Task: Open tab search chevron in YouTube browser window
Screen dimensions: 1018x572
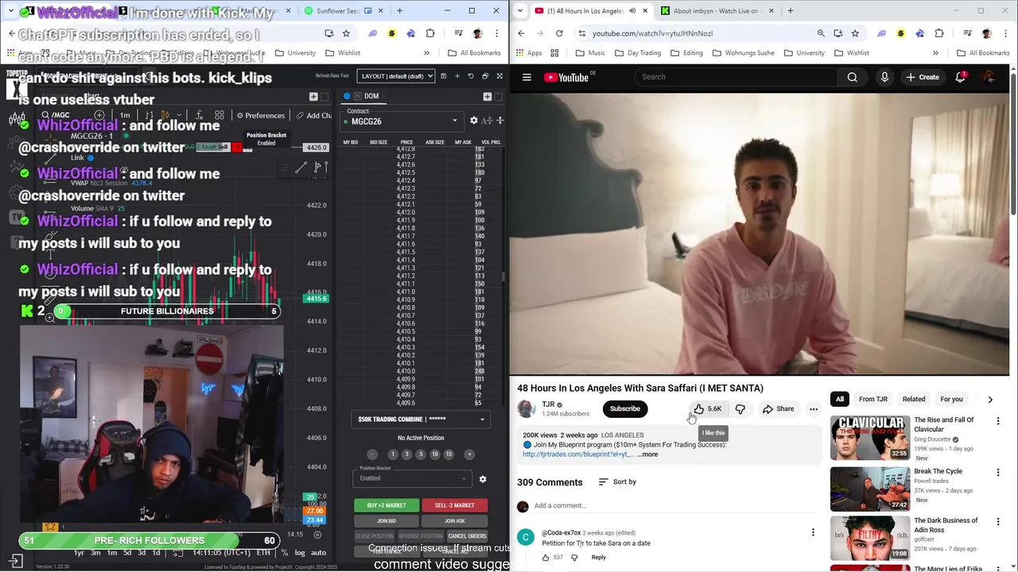Action: click(x=521, y=11)
